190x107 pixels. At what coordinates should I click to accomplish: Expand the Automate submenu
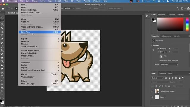39,62
